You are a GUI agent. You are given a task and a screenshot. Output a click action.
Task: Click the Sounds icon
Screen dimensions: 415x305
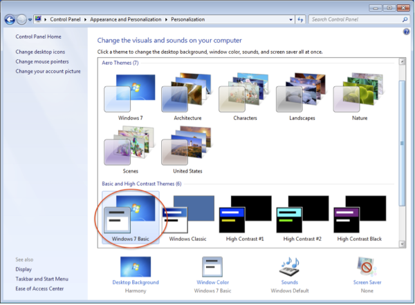pyautogui.click(x=289, y=266)
